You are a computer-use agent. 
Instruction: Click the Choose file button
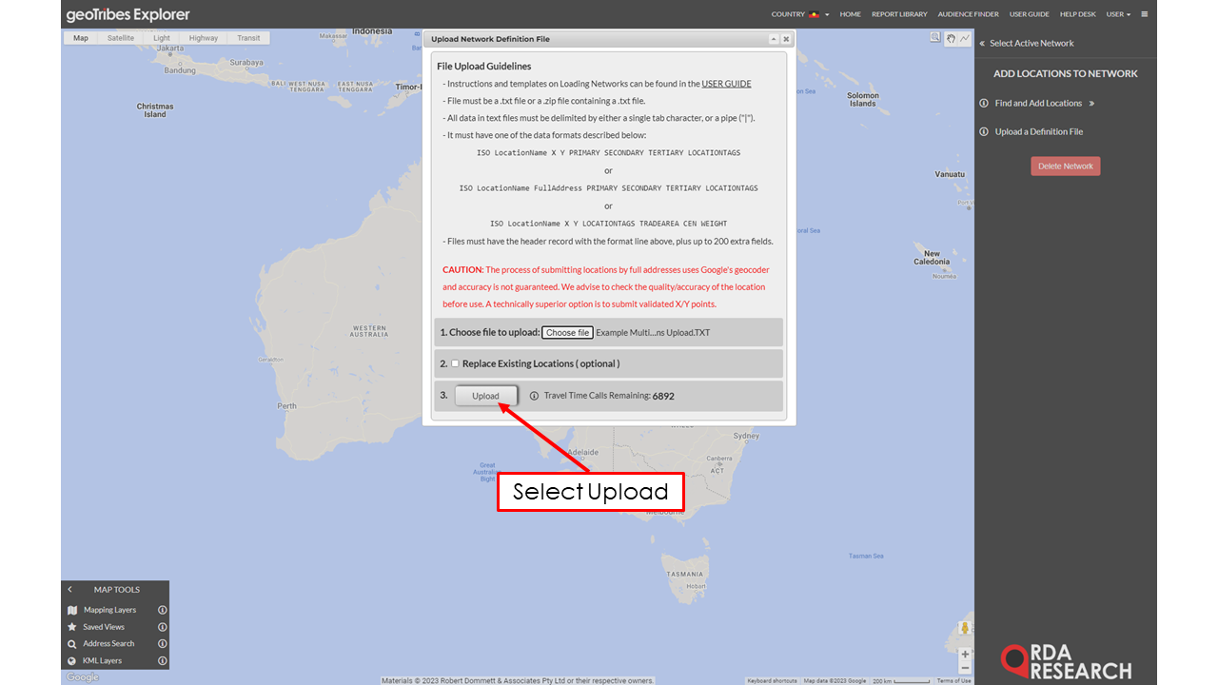point(567,333)
